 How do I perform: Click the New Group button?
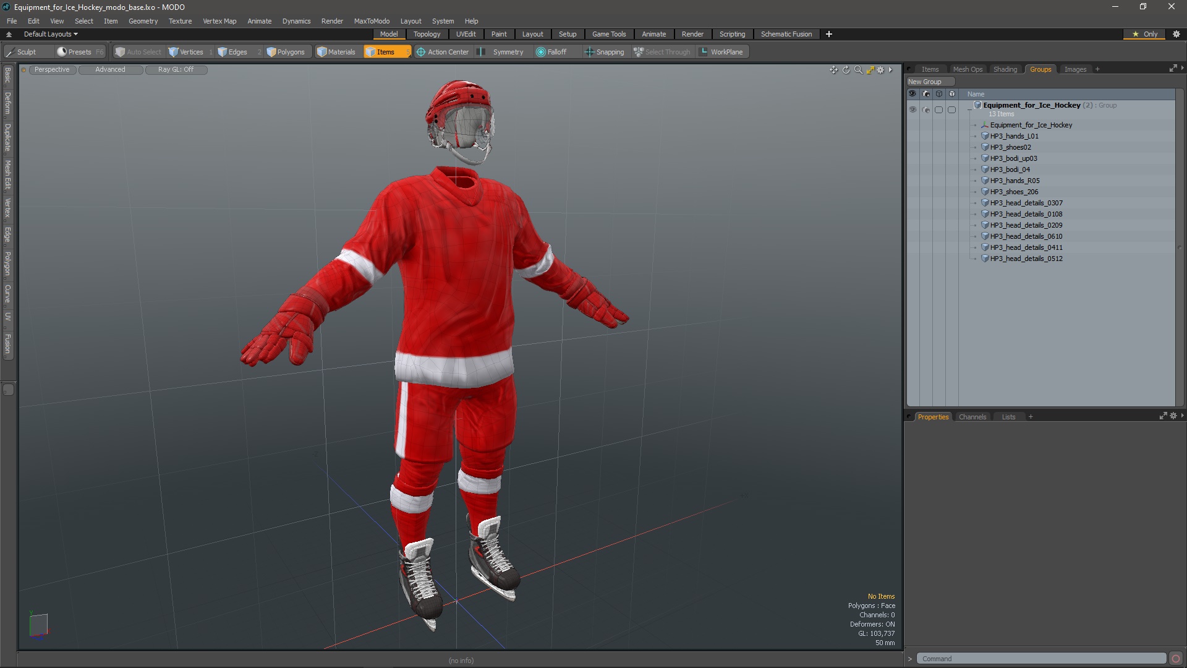pos(925,82)
